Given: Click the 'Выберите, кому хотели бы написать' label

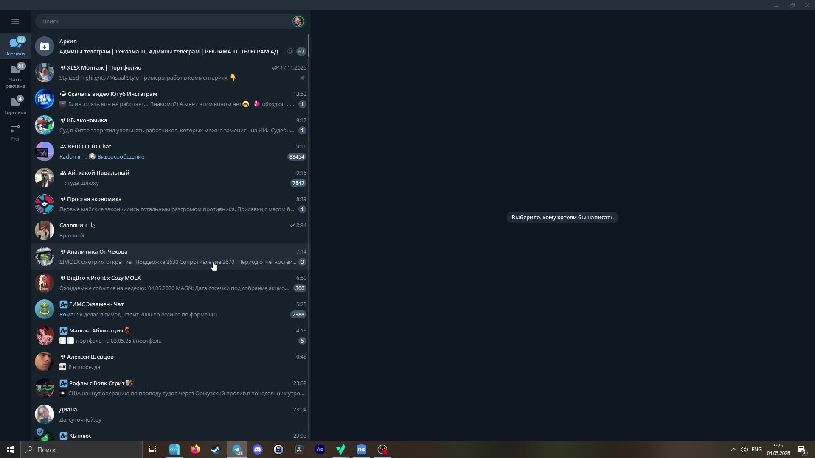Looking at the screenshot, I should (x=562, y=218).
